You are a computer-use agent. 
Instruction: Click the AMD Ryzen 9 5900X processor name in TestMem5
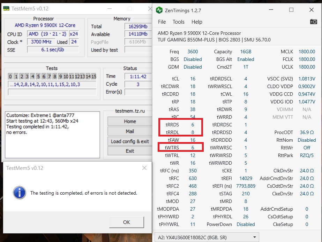pos(45,25)
